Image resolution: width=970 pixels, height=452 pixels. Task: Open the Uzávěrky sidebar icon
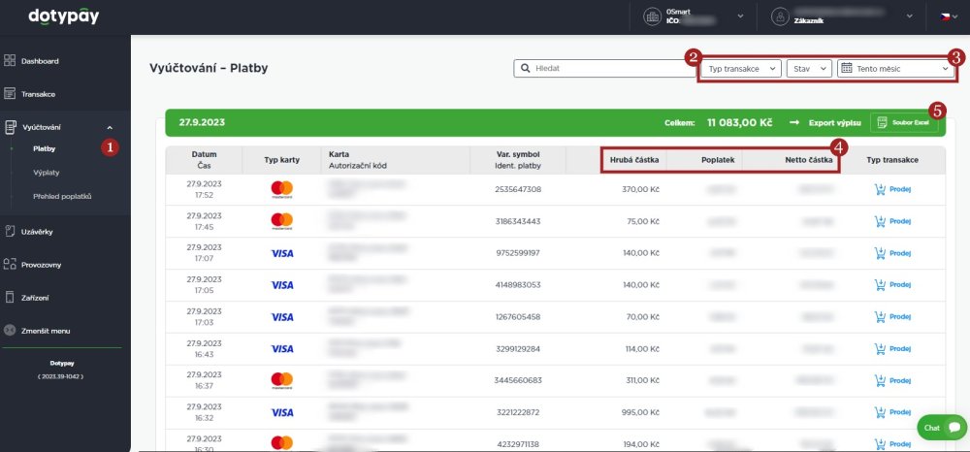10,232
